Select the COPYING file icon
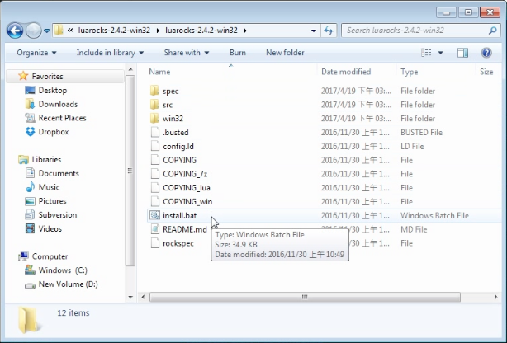The height and width of the screenshot is (343, 507). (155, 160)
